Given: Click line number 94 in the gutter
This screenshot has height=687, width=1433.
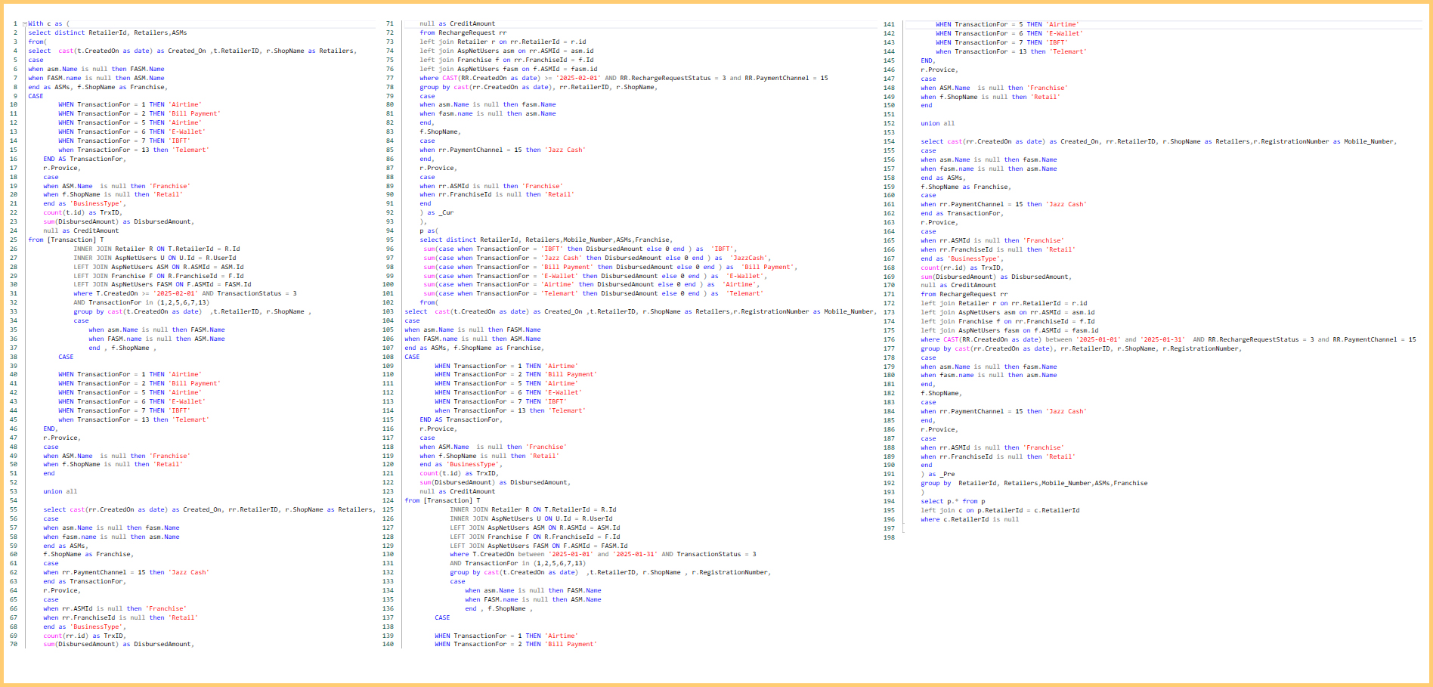Looking at the screenshot, I should 389,231.
